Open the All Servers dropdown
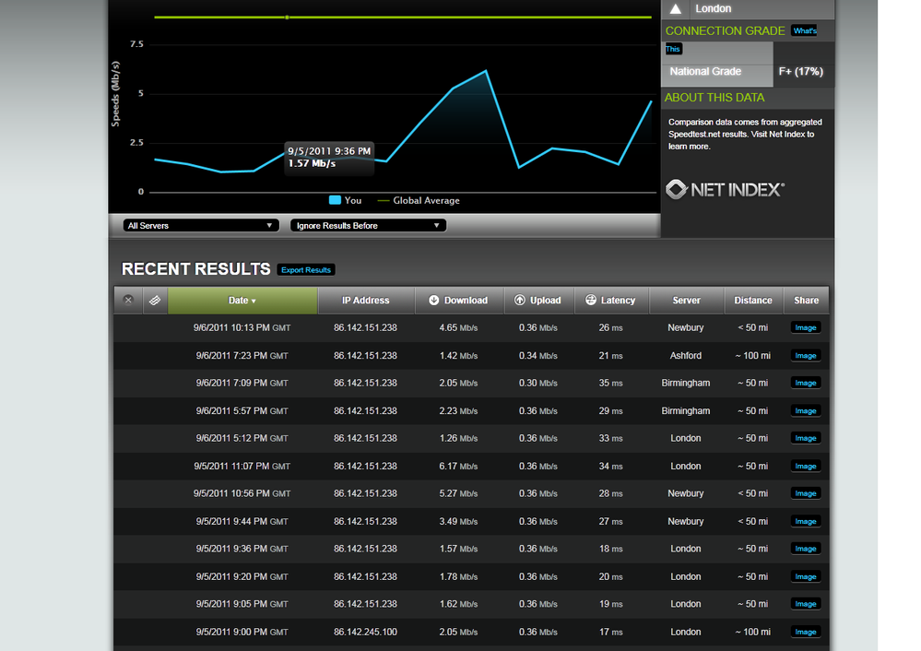 tap(200, 224)
